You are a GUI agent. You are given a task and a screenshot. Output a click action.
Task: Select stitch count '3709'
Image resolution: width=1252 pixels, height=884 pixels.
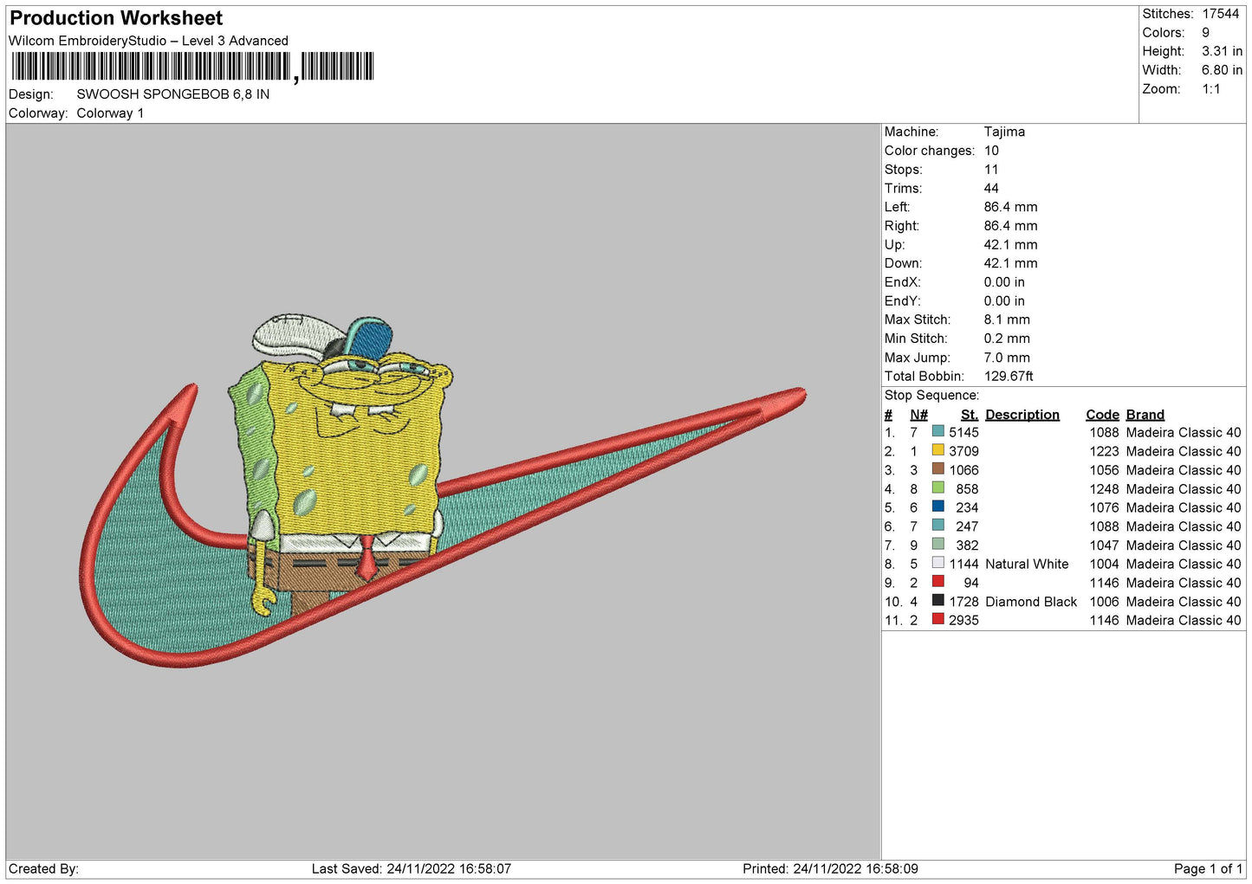[x=963, y=451]
